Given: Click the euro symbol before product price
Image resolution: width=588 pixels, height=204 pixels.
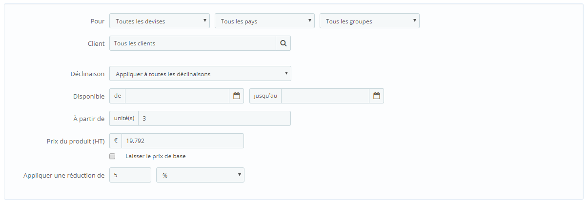Looking at the screenshot, I should [116, 141].
